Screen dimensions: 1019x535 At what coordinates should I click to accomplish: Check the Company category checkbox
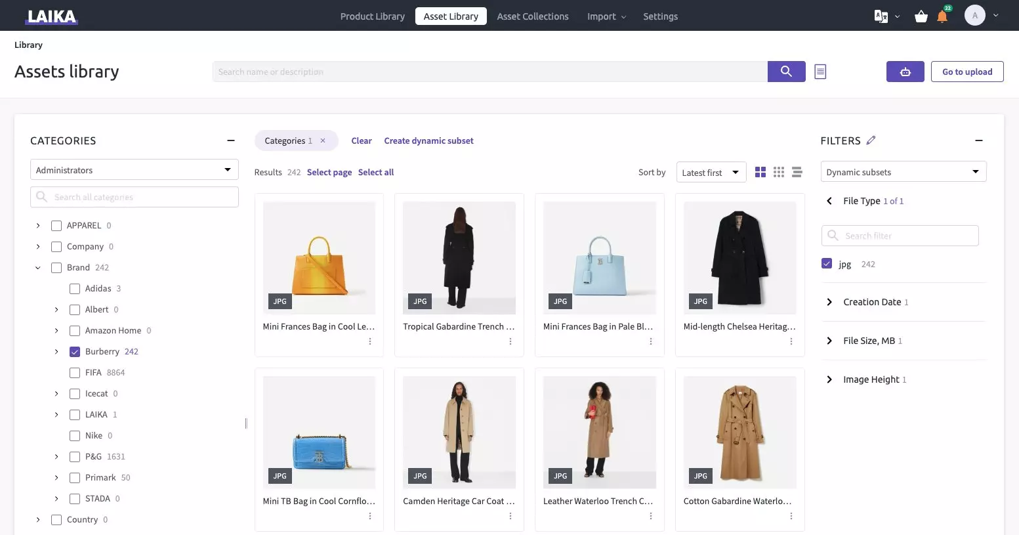coord(56,247)
